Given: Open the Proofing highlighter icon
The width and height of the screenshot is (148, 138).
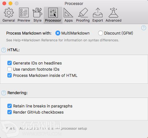Looking at the screenshot, I should click(x=83, y=13).
